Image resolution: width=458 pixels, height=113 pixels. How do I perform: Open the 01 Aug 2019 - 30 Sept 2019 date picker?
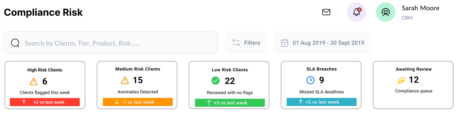[322, 43]
